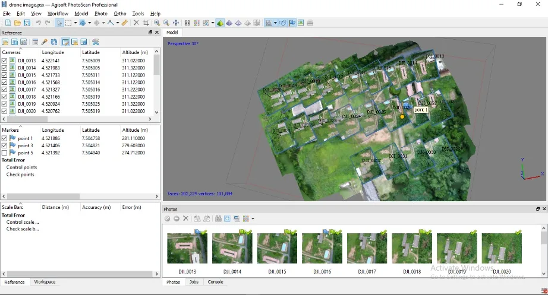Switch to Shaded model view (green pyramid)
The image size is (548, 295).
point(220,23)
